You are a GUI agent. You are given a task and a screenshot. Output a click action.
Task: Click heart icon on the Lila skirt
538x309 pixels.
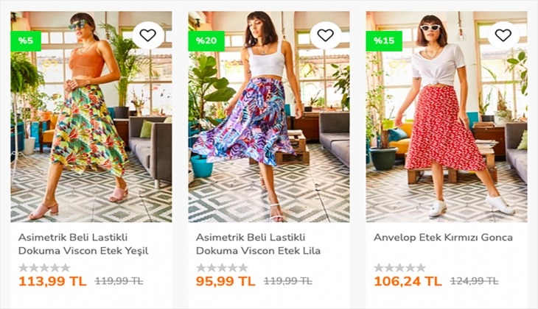point(326,35)
